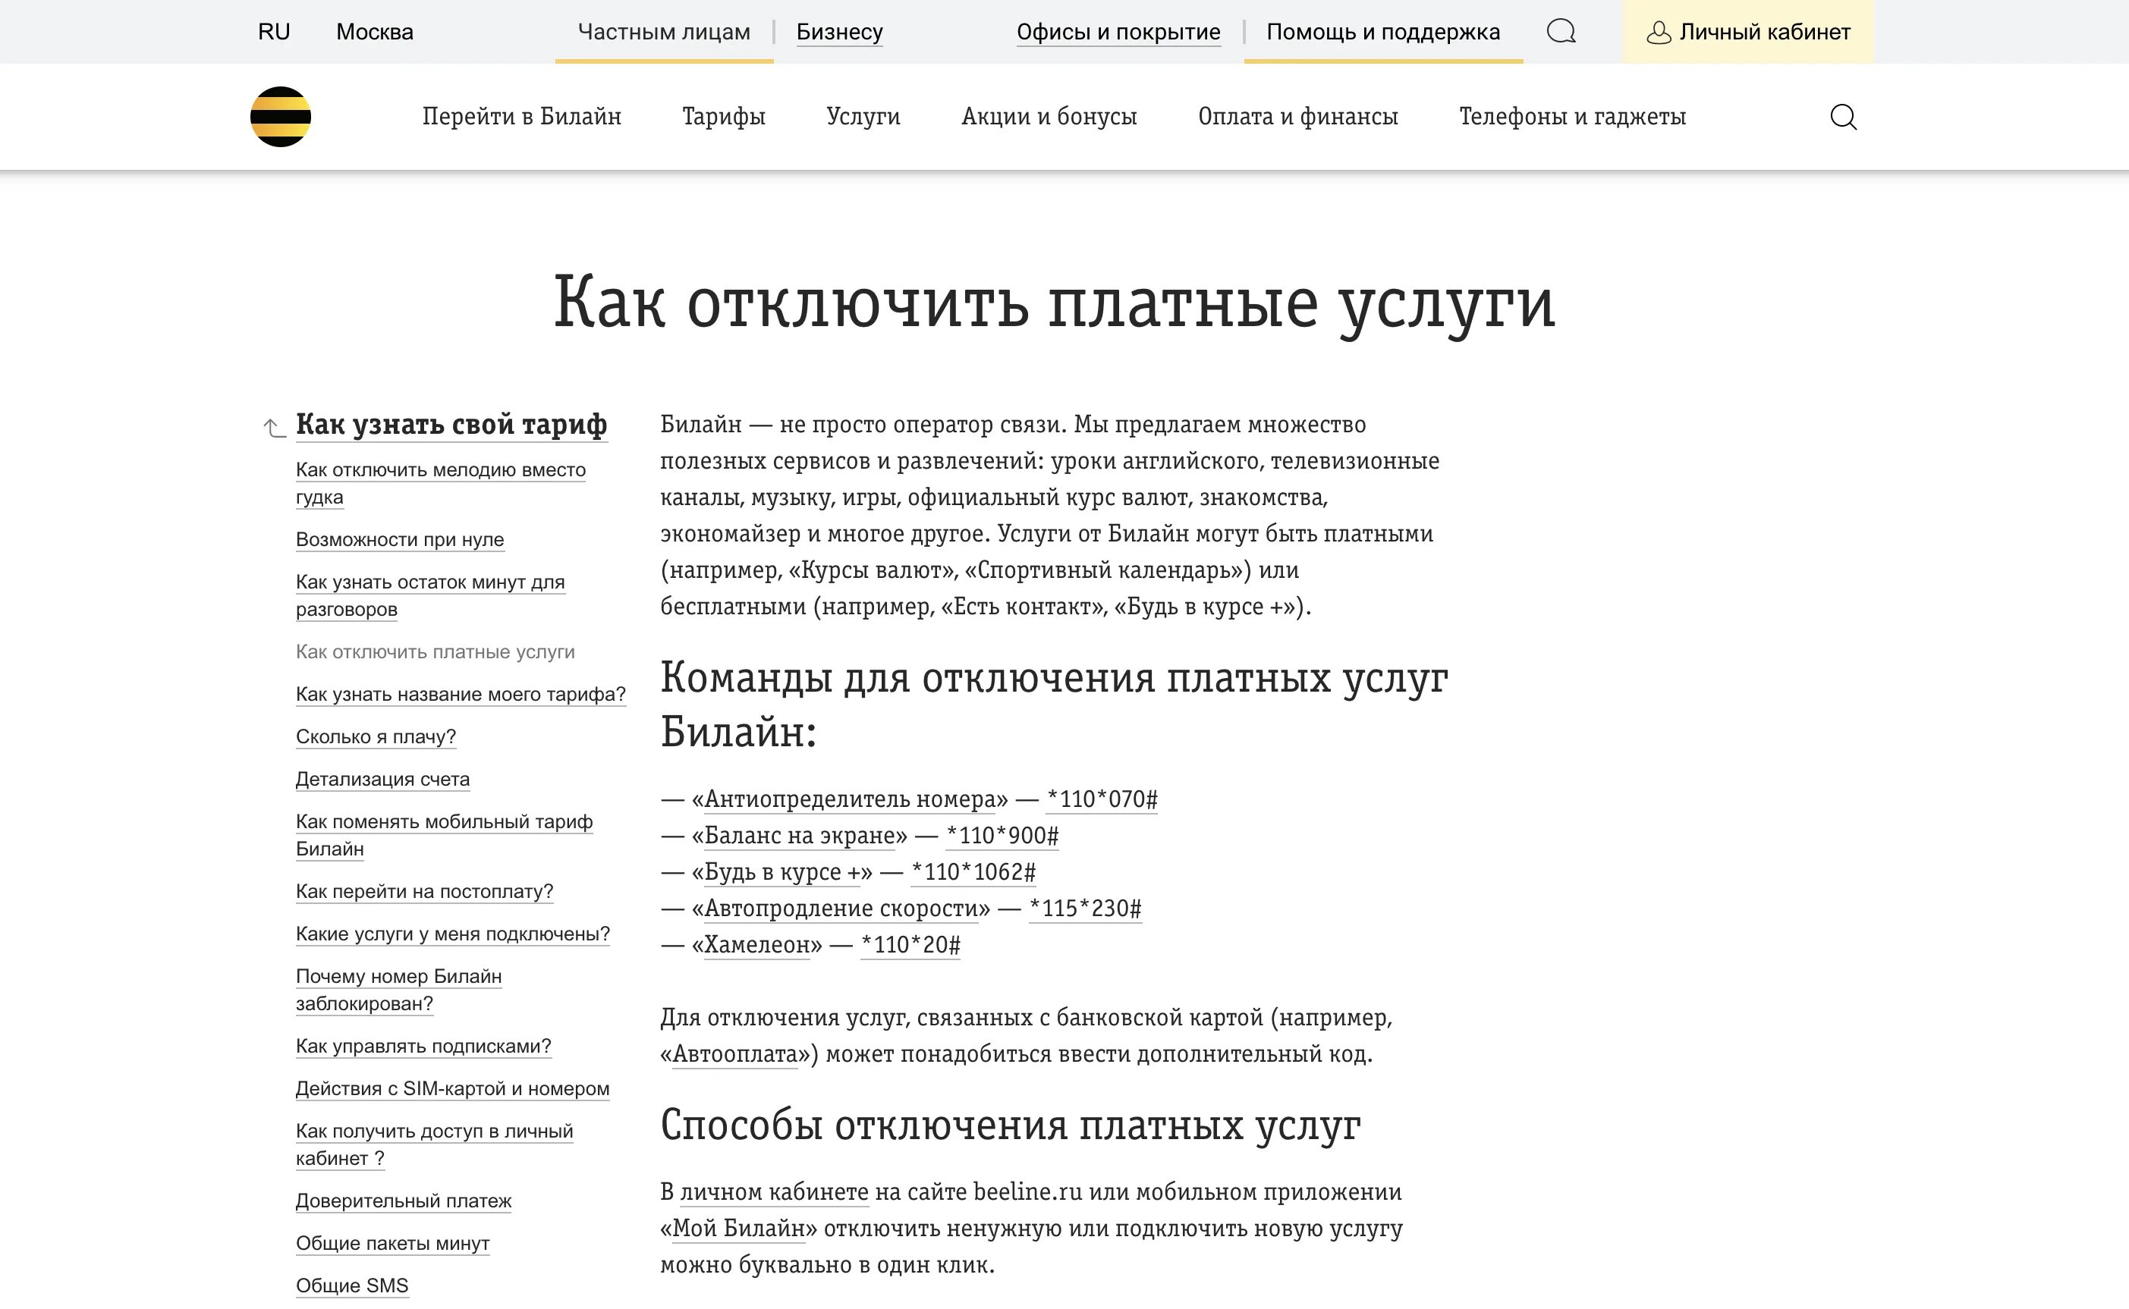The width and height of the screenshot is (2129, 1309).
Task: Open search via main navigation magnifier icon
Action: pyautogui.click(x=1842, y=117)
